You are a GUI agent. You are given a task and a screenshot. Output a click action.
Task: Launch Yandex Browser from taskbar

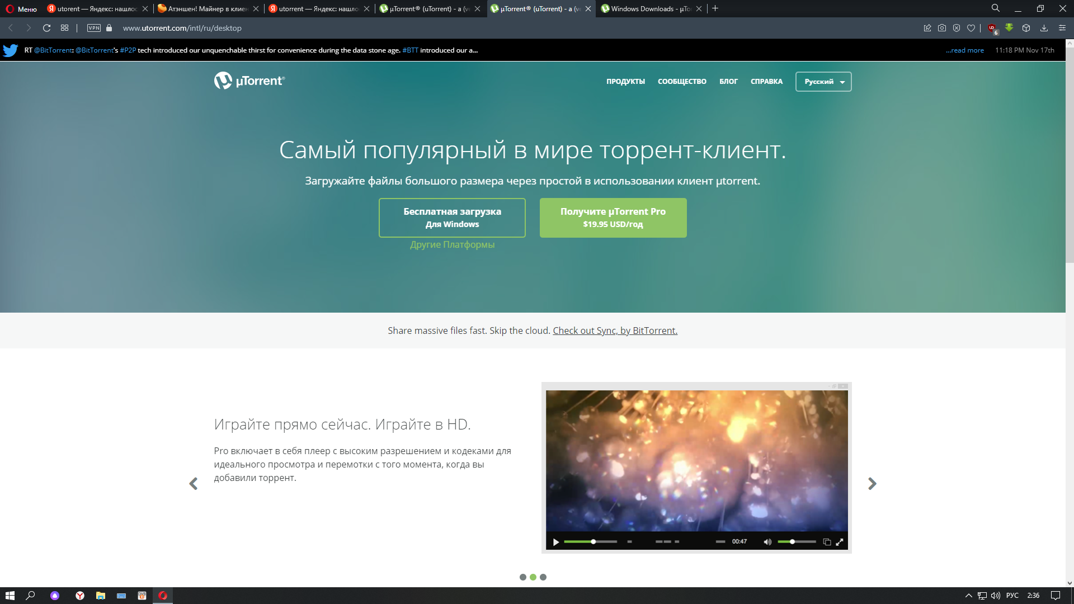(x=80, y=596)
